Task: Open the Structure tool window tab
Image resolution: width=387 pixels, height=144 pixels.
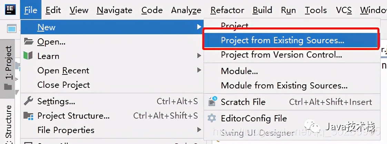Action: (8, 123)
